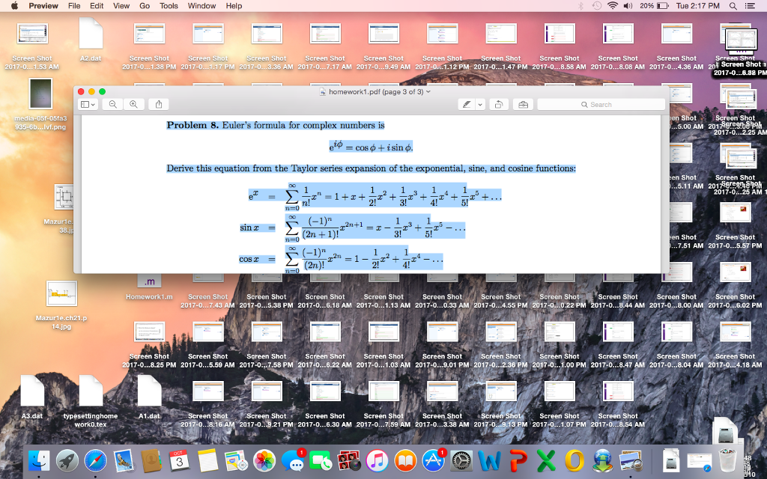Open the Tools menu in the menu bar
The height and width of the screenshot is (479, 767).
tap(169, 5)
